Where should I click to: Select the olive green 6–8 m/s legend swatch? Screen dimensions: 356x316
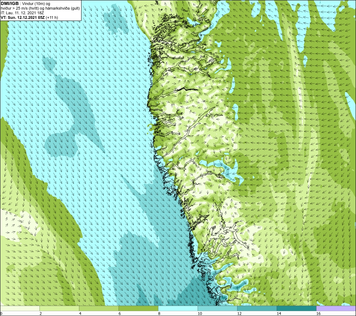(x=138, y=308)
